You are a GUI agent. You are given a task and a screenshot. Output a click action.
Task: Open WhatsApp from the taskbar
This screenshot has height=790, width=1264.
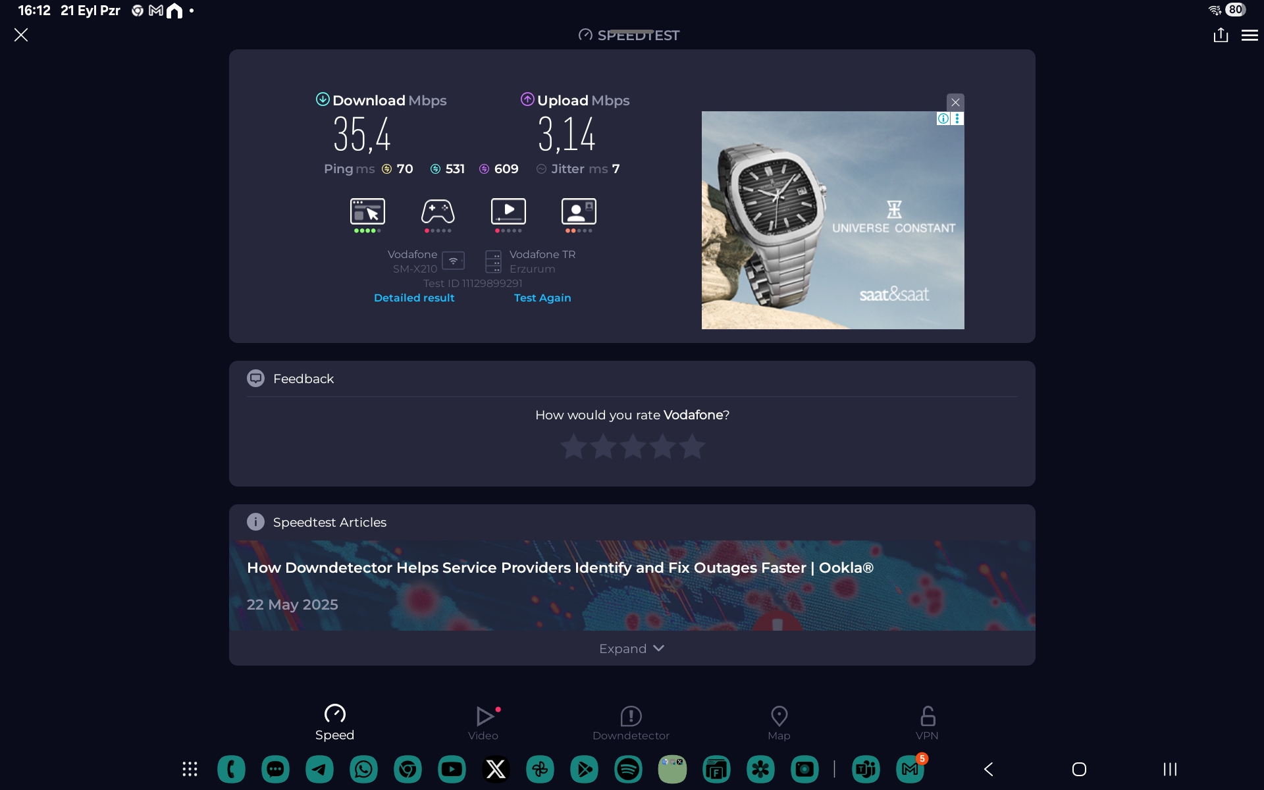pyautogui.click(x=363, y=769)
